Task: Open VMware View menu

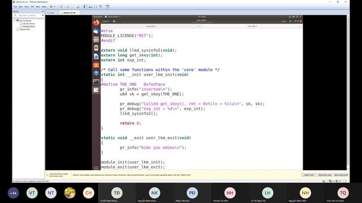Action: (27, 7)
